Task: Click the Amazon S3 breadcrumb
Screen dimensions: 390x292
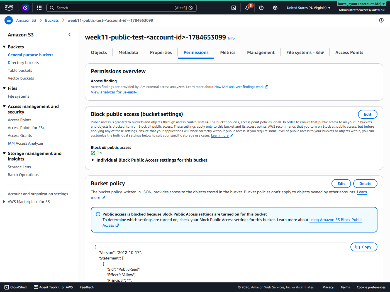Action: point(26,20)
